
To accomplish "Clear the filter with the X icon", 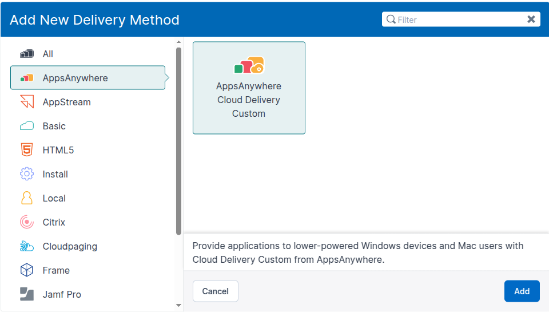I will coord(531,19).
